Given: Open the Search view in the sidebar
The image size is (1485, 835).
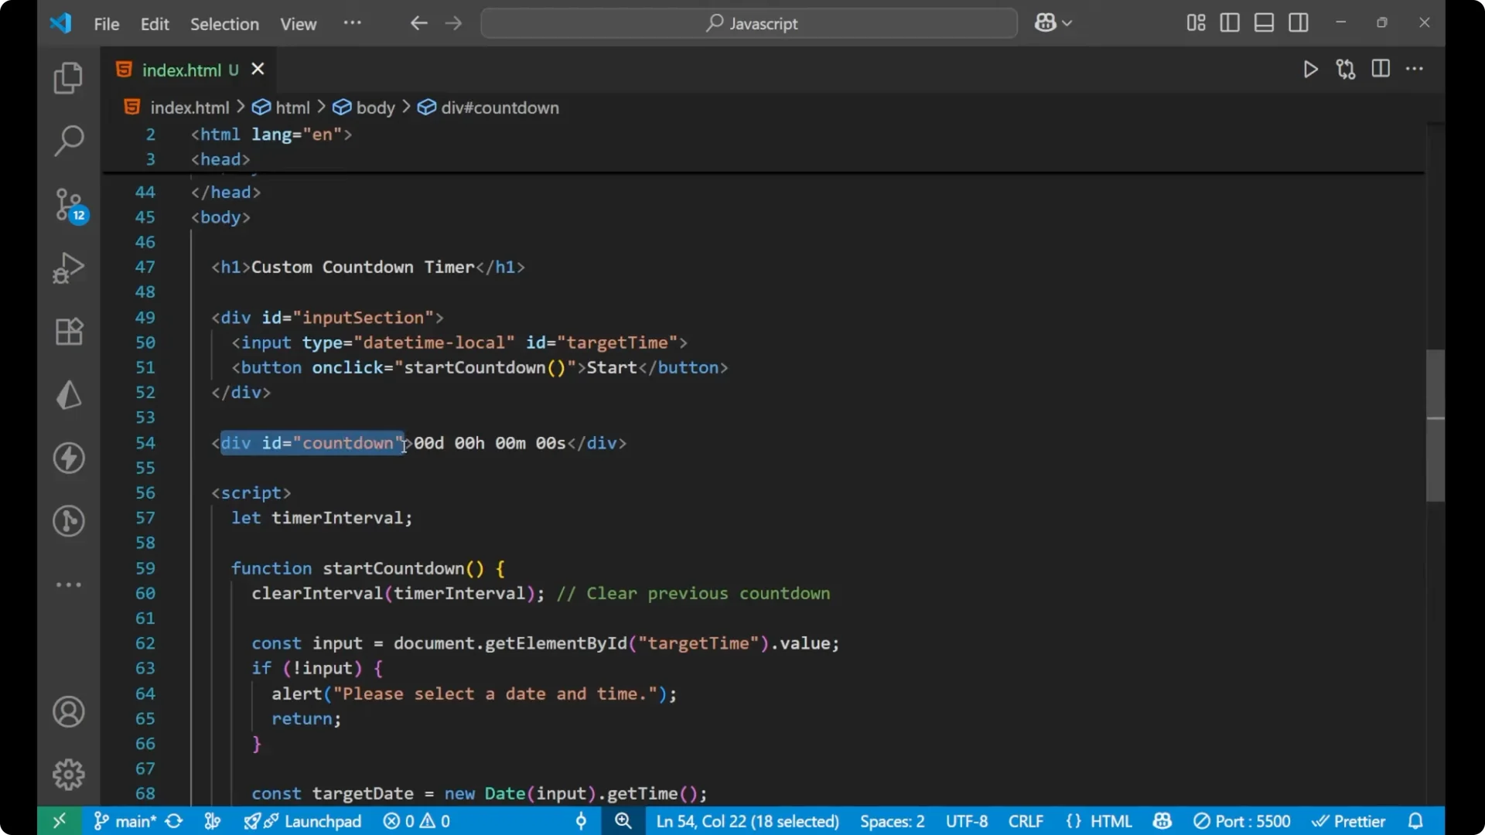Looking at the screenshot, I should click(68, 141).
